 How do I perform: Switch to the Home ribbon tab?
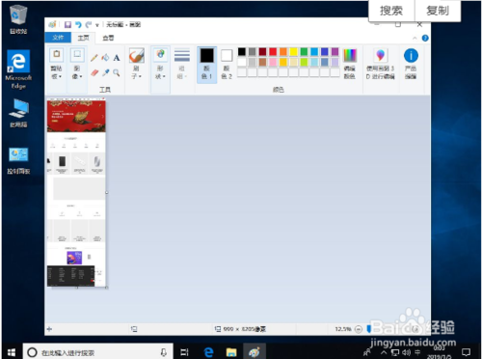pyautogui.click(x=83, y=38)
